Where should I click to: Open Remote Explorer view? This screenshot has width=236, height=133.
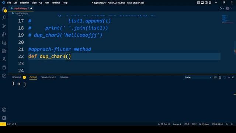pyautogui.click(x=4, y=43)
